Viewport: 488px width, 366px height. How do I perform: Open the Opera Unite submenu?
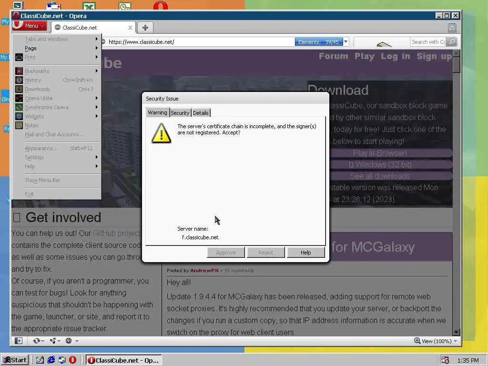point(57,98)
